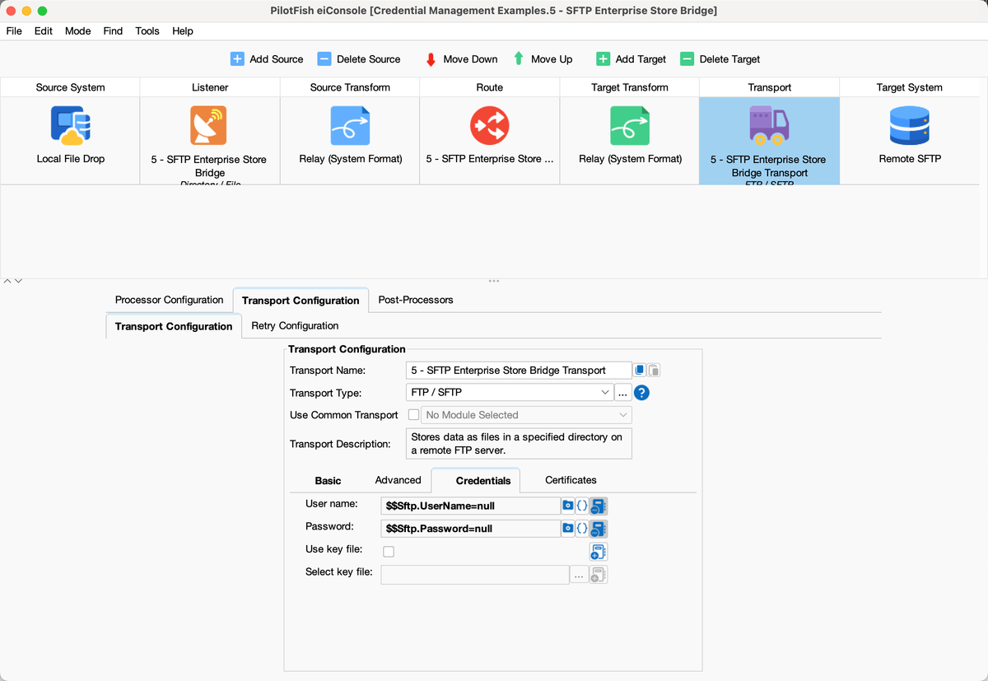Click the folder icon beside Password

(567, 528)
